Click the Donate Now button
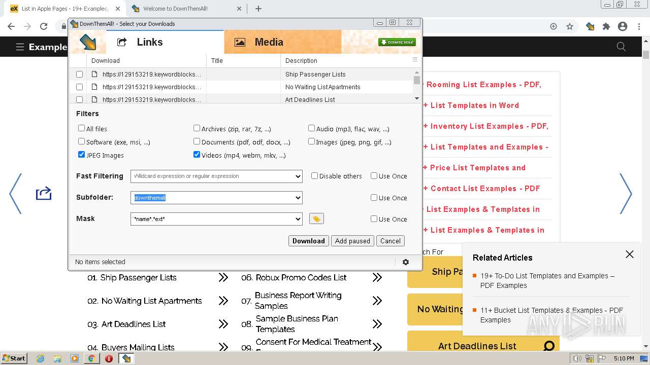The image size is (650, 365). (x=397, y=42)
